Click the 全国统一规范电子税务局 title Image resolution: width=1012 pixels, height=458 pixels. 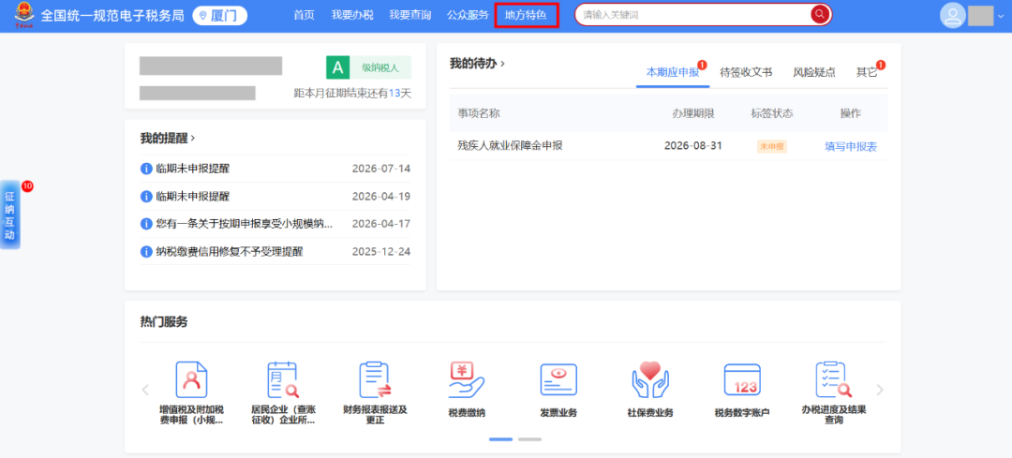(x=113, y=16)
